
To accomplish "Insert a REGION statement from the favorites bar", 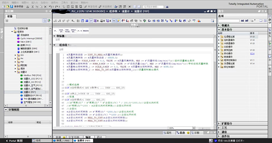I will 86,30.
